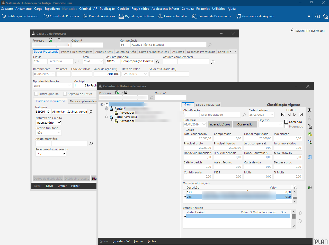This screenshot has height=245, width=329.
Task: Switch to Saldo a regularizar tab
Action: pos(208,105)
